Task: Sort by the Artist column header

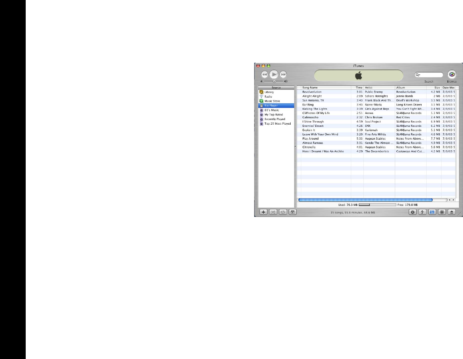Action: click(x=379, y=88)
